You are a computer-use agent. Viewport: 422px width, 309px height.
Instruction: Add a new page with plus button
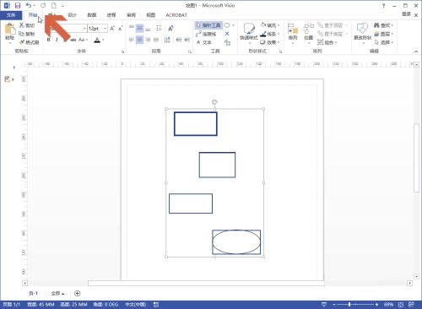point(78,293)
